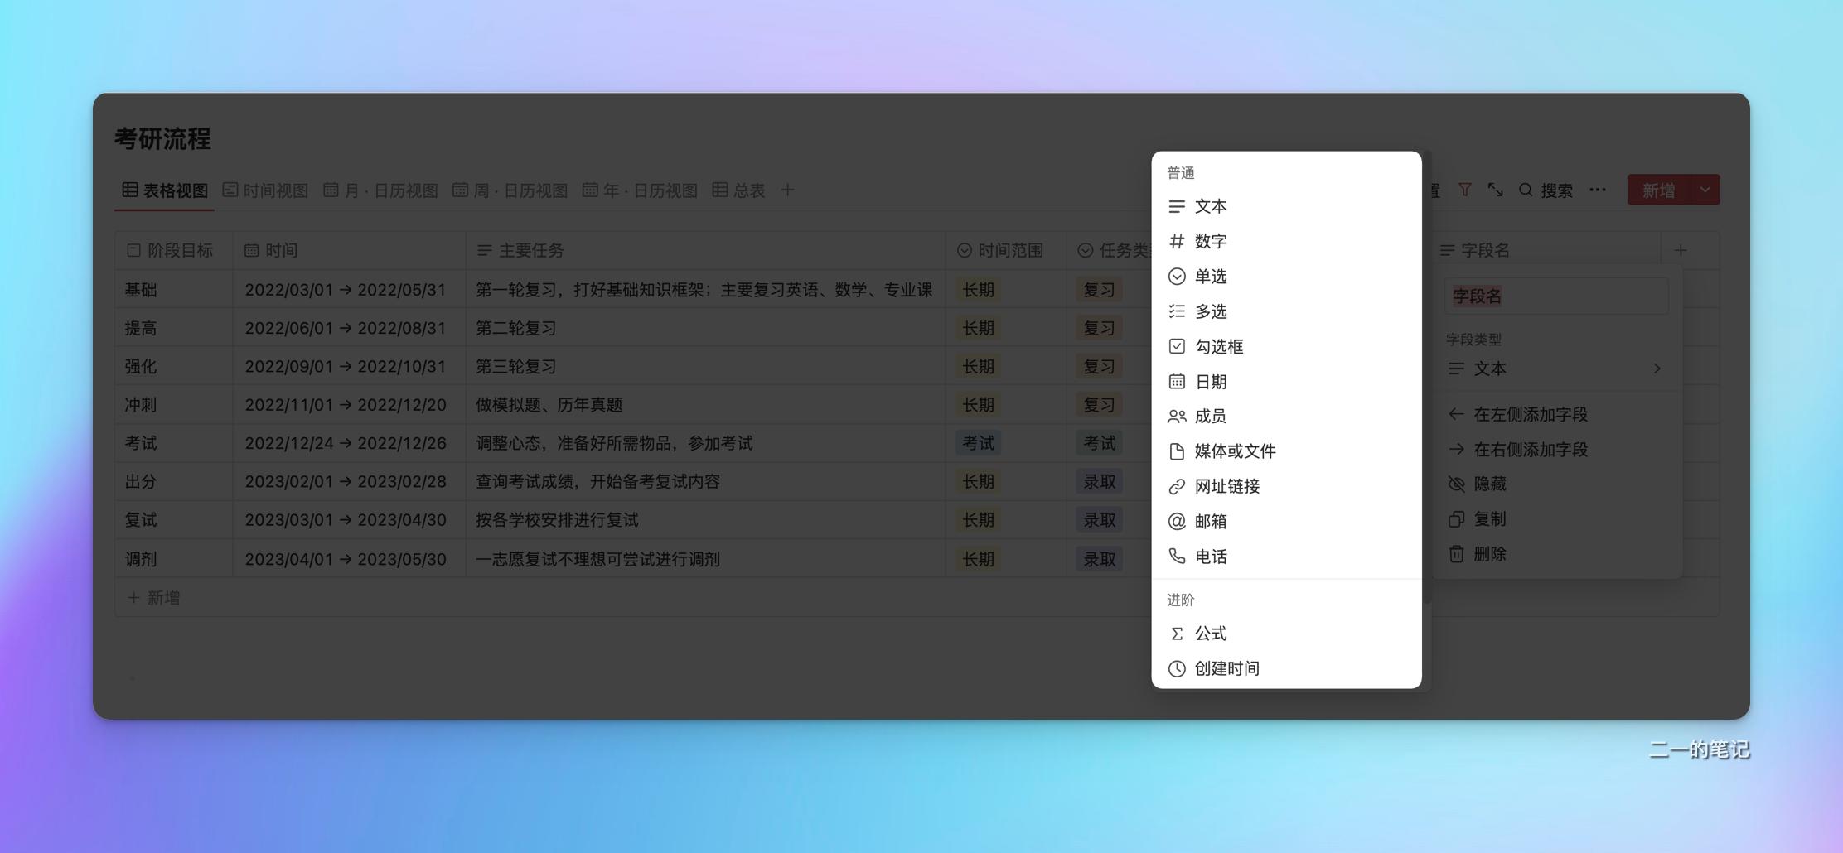1843x853 pixels.
Task: Click the plus icon to add a new view
Action: (787, 189)
